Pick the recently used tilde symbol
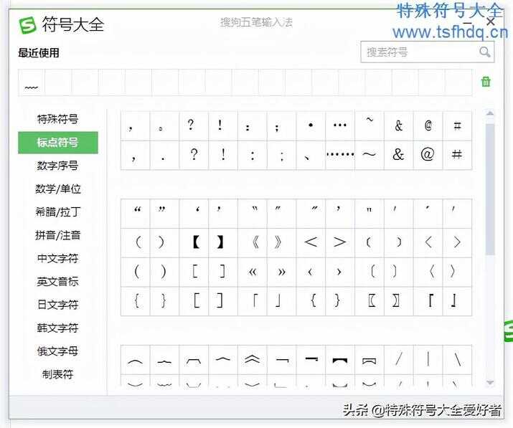The height and width of the screenshot is (428, 513). click(x=32, y=87)
